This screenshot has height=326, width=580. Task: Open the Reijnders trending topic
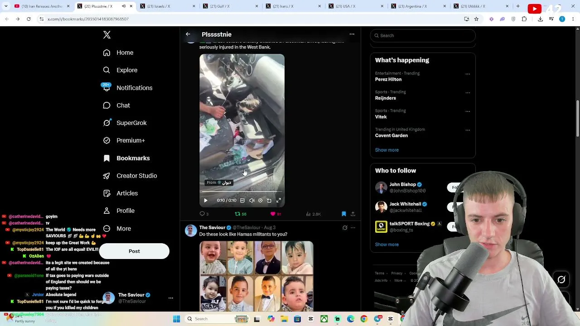(x=386, y=98)
